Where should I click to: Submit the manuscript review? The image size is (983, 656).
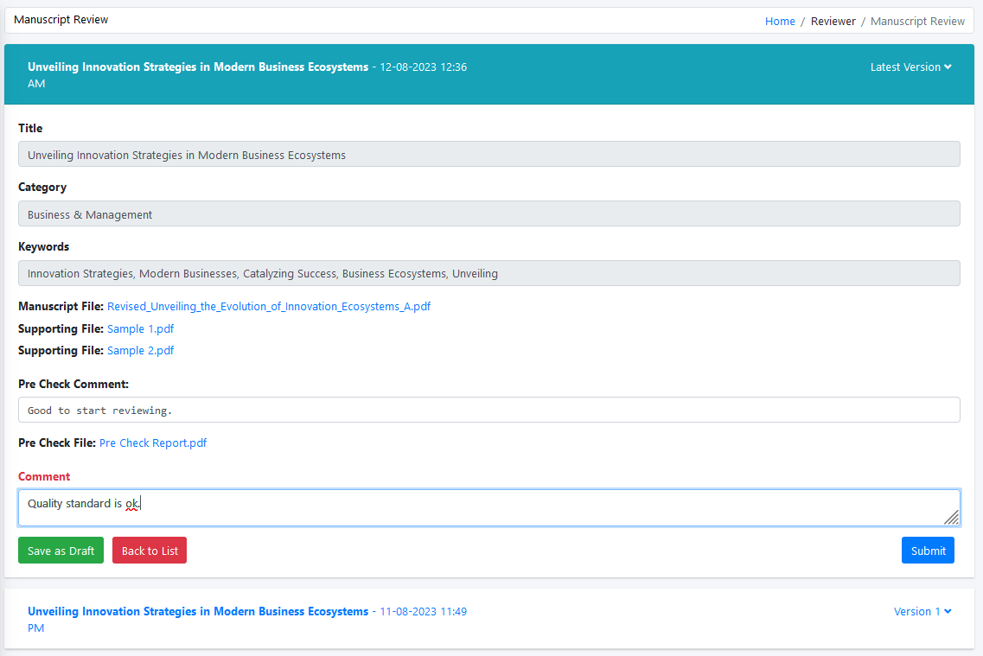point(928,550)
